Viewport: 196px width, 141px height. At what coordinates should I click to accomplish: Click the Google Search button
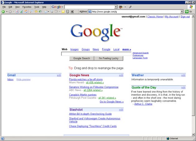pyautogui.click(x=82, y=58)
